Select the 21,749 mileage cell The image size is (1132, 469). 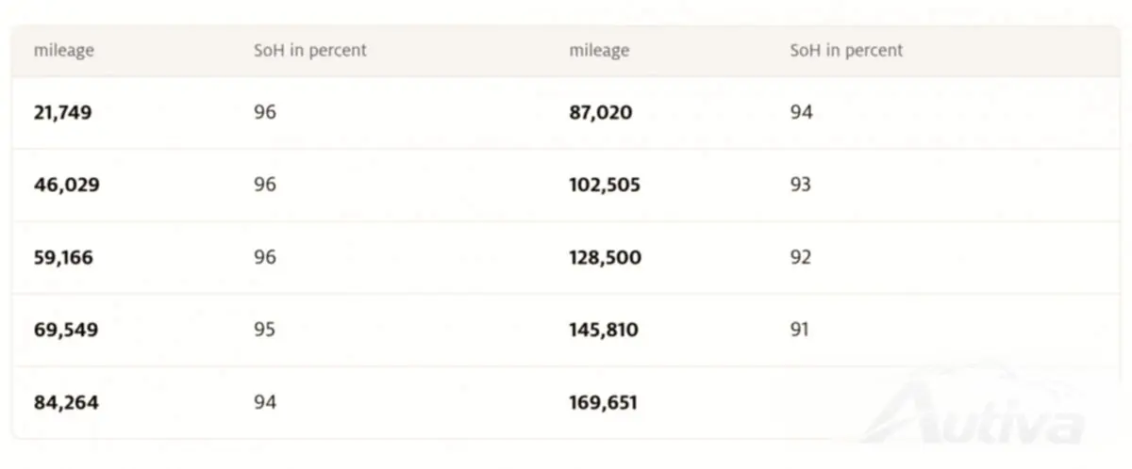62,113
